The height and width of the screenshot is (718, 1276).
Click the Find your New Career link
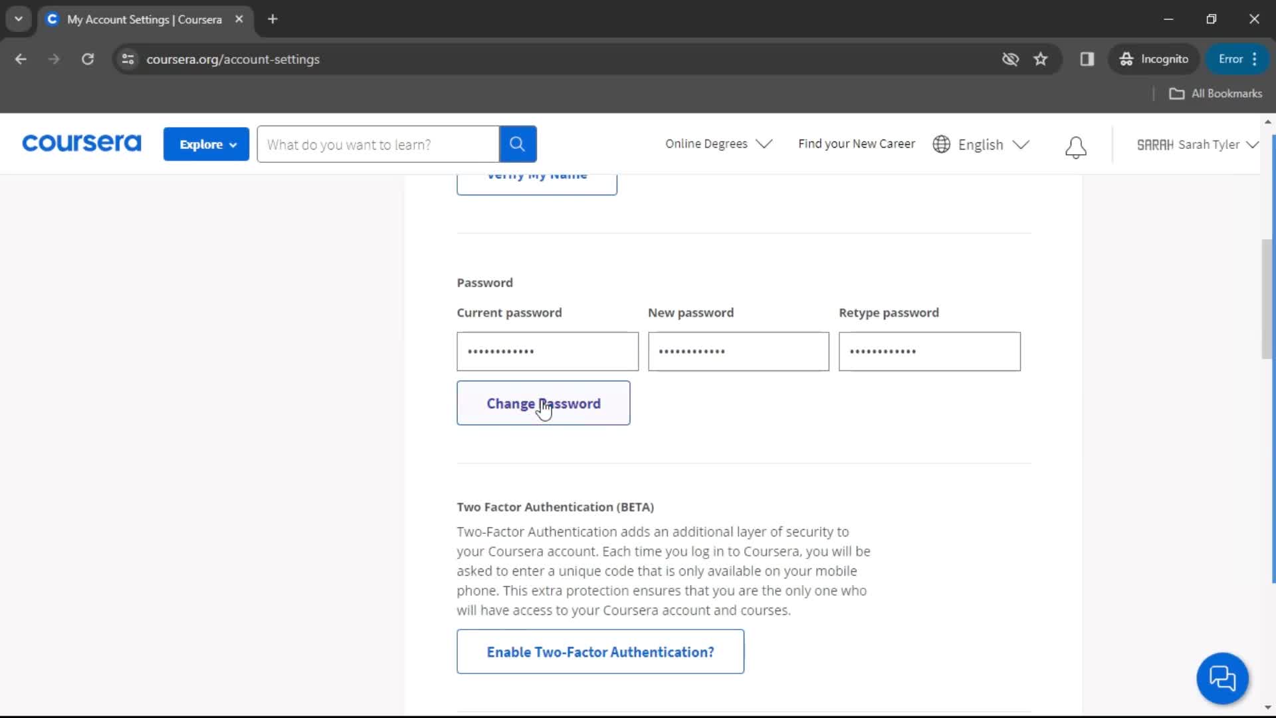856,144
